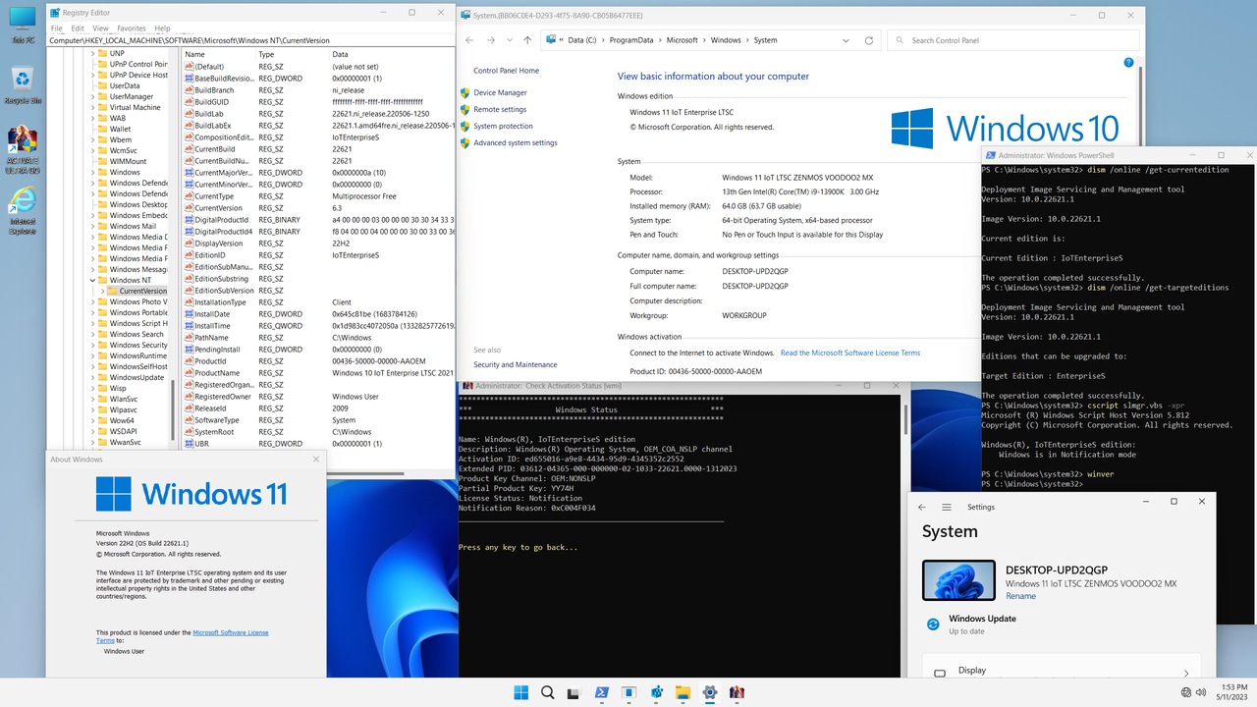The width and height of the screenshot is (1257, 707).
Task: Open the Settings hamburger navigation menu
Action: click(x=947, y=508)
